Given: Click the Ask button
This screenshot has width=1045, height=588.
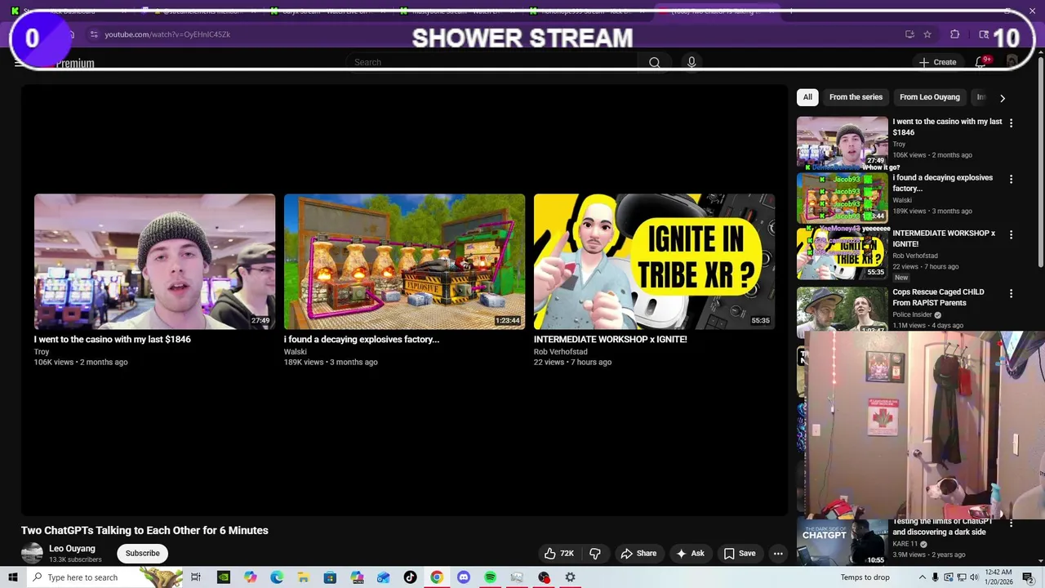Looking at the screenshot, I should click(x=691, y=553).
